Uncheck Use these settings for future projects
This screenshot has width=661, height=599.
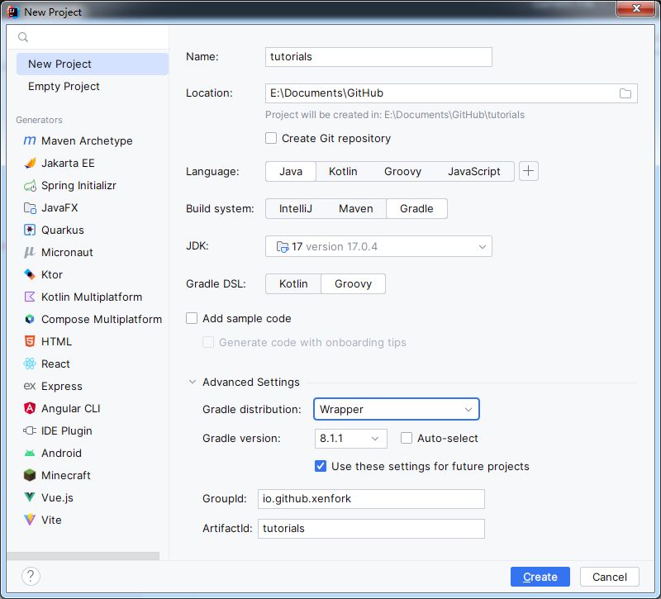pos(321,466)
